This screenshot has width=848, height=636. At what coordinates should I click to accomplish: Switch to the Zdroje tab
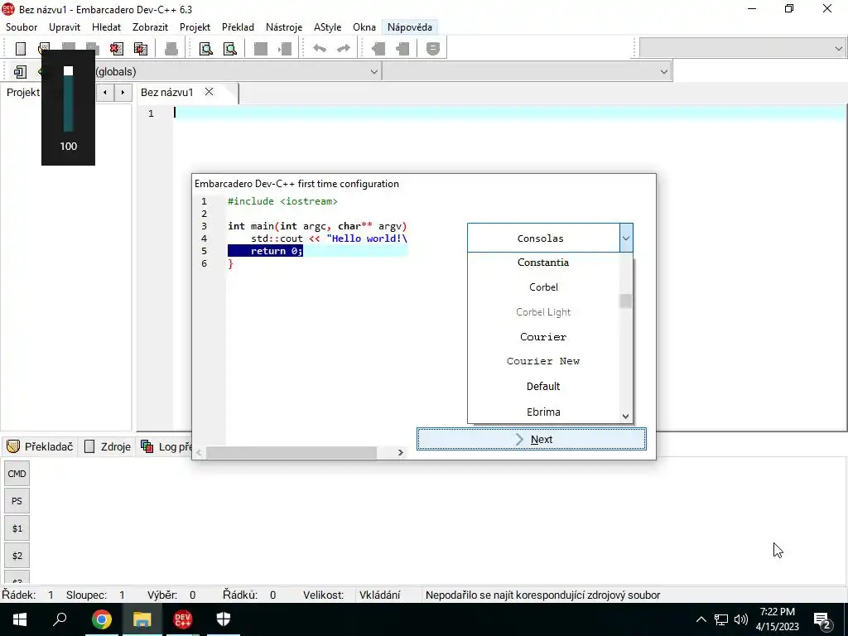point(108,446)
